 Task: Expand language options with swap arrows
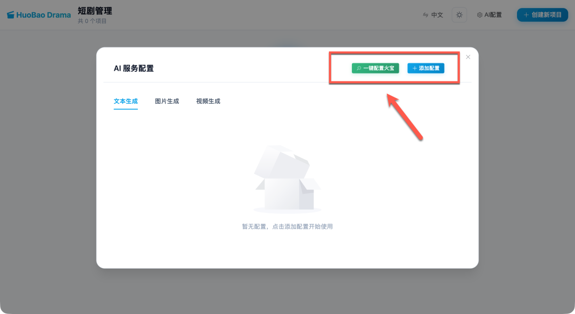(425, 15)
